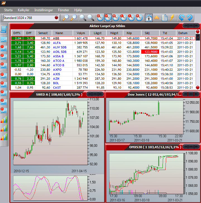This screenshot has height=203, width=201.
Task: Open the ATCO B stock link
Action: pos(59,65)
